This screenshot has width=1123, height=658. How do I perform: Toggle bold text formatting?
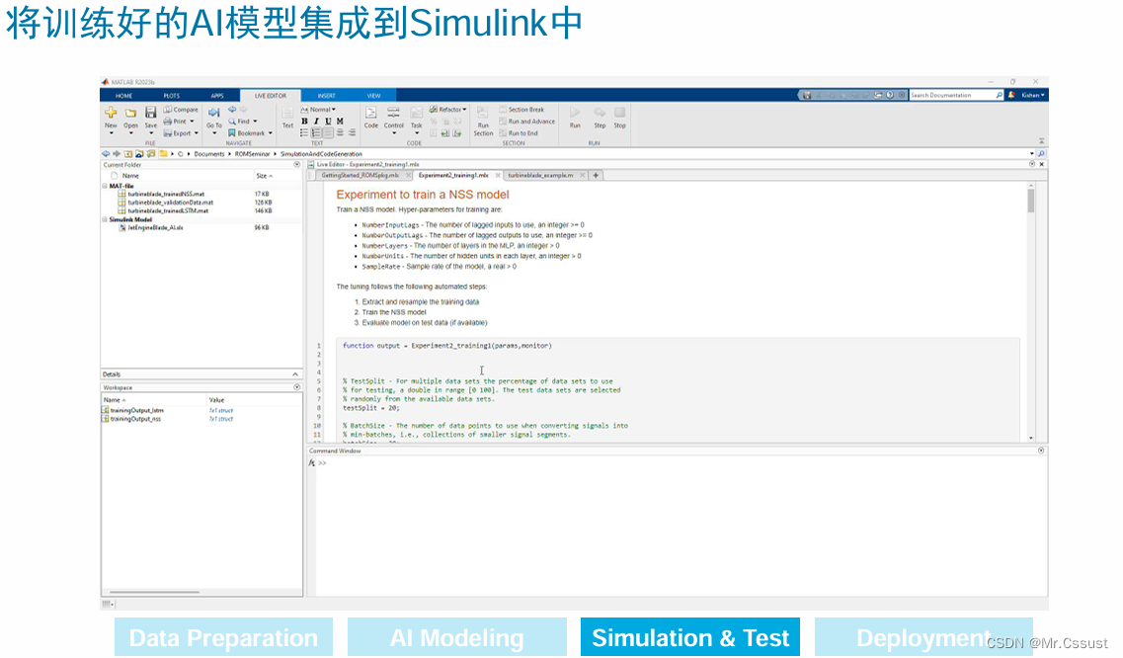(x=303, y=122)
